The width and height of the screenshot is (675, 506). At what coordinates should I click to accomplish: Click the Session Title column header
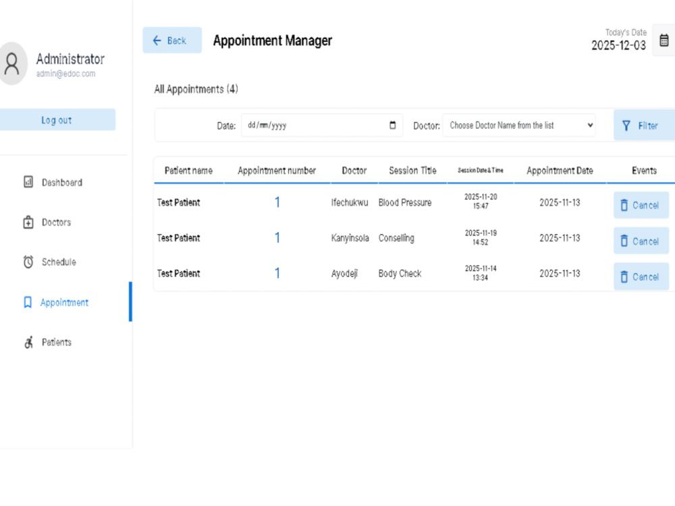point(412,171)
